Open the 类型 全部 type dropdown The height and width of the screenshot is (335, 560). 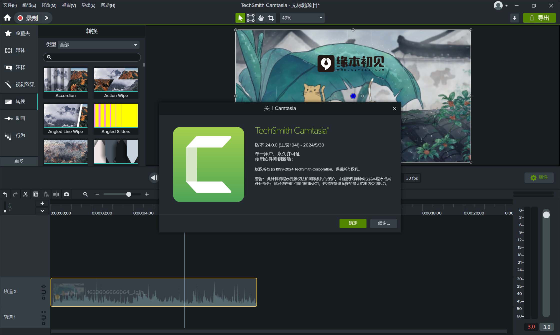98,45
